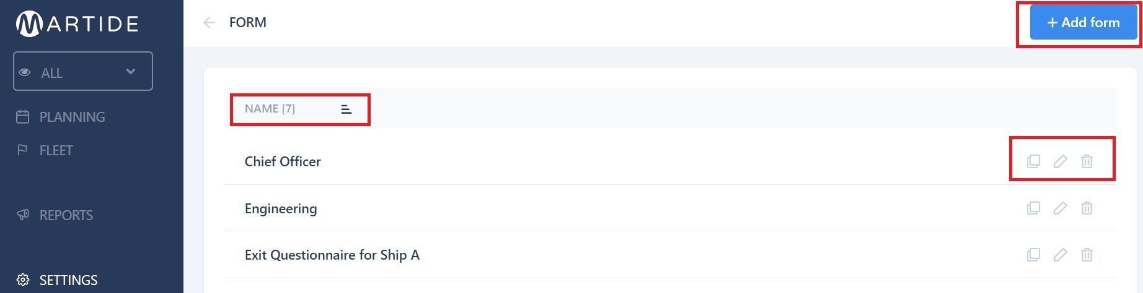Open the ALL visibility dropdown
Screen dimensions: 1143x293
pos(83,71)
